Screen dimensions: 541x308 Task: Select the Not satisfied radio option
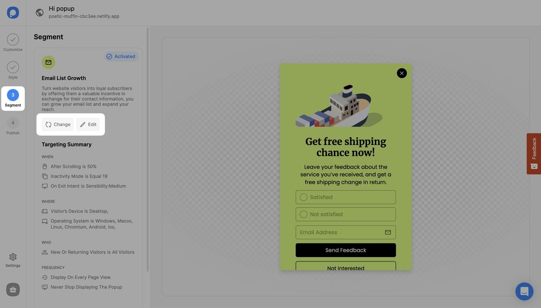[x=303, y=214]
